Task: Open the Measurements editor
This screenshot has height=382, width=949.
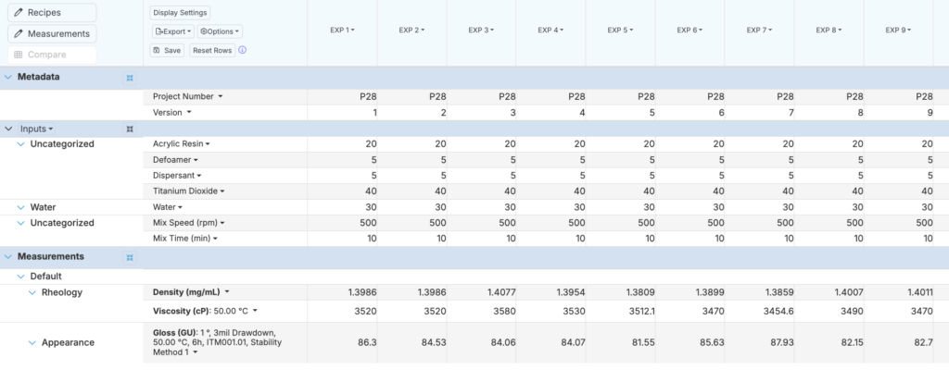Action: coord(51,33)
